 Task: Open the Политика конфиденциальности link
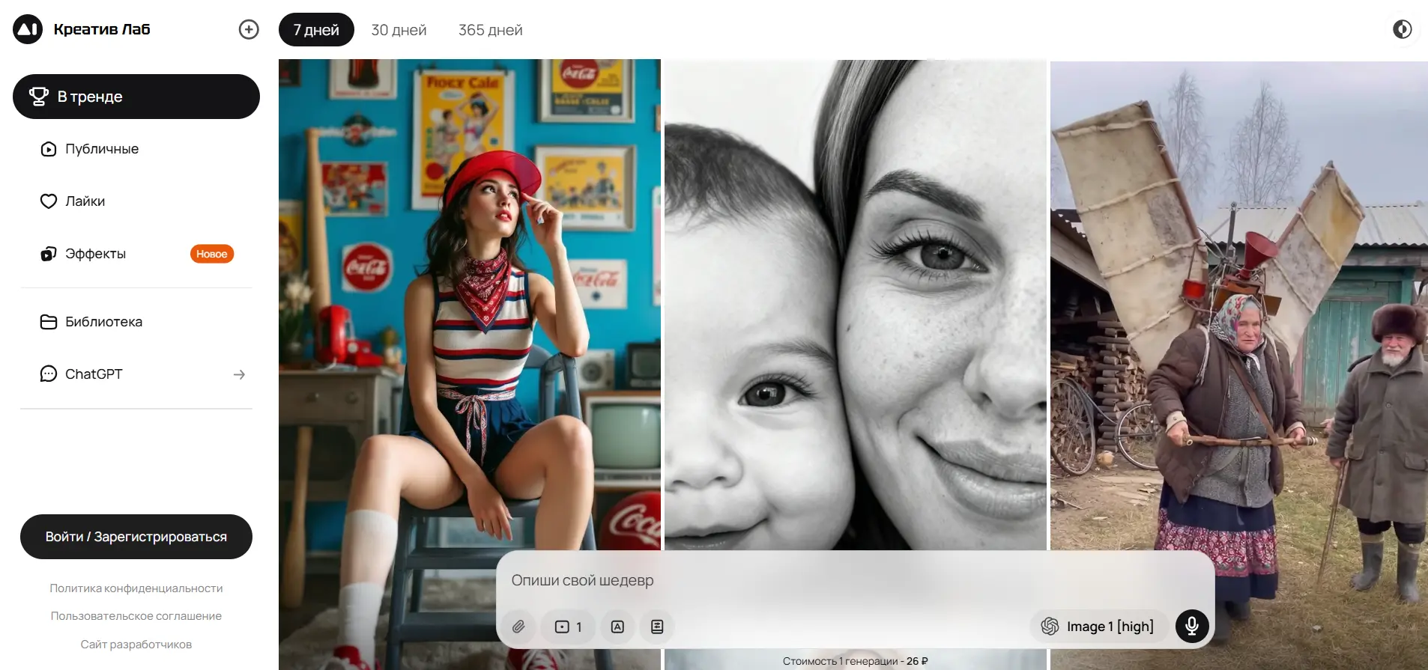[x=136, y=588]
